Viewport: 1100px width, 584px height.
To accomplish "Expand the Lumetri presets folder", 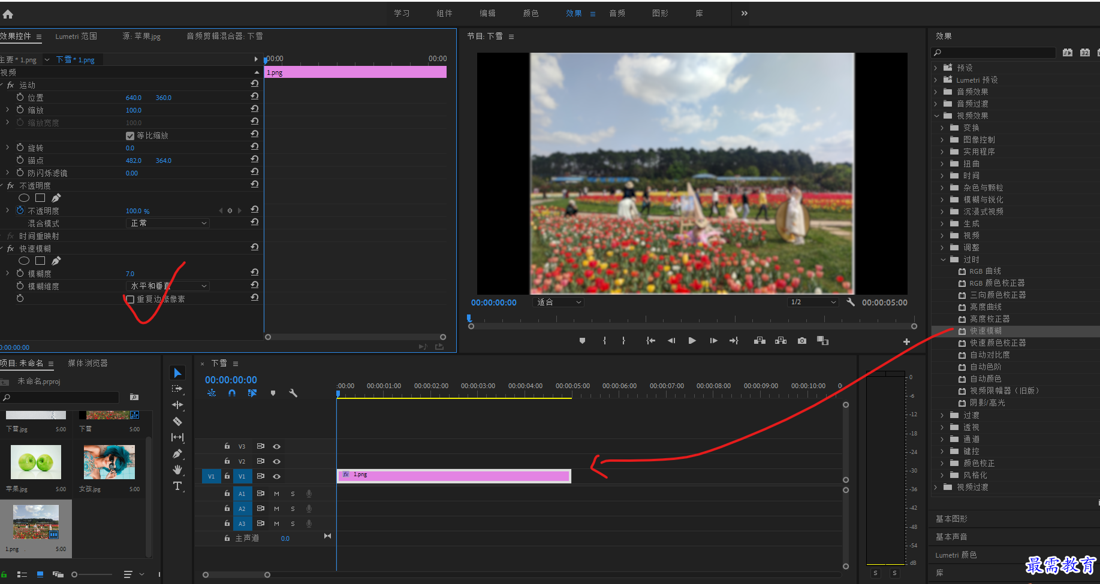I will (936, 80).
